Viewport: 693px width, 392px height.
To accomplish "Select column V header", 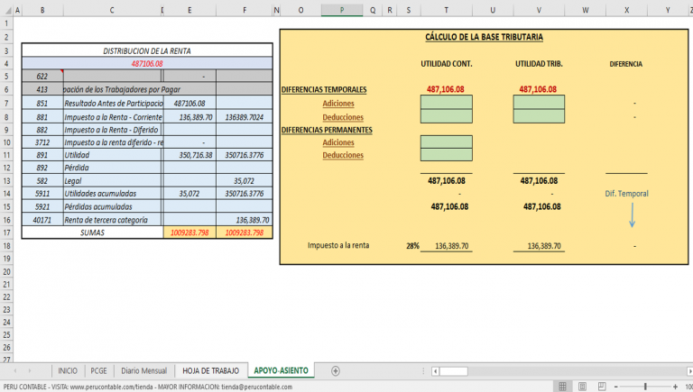I will coord(539,10).
